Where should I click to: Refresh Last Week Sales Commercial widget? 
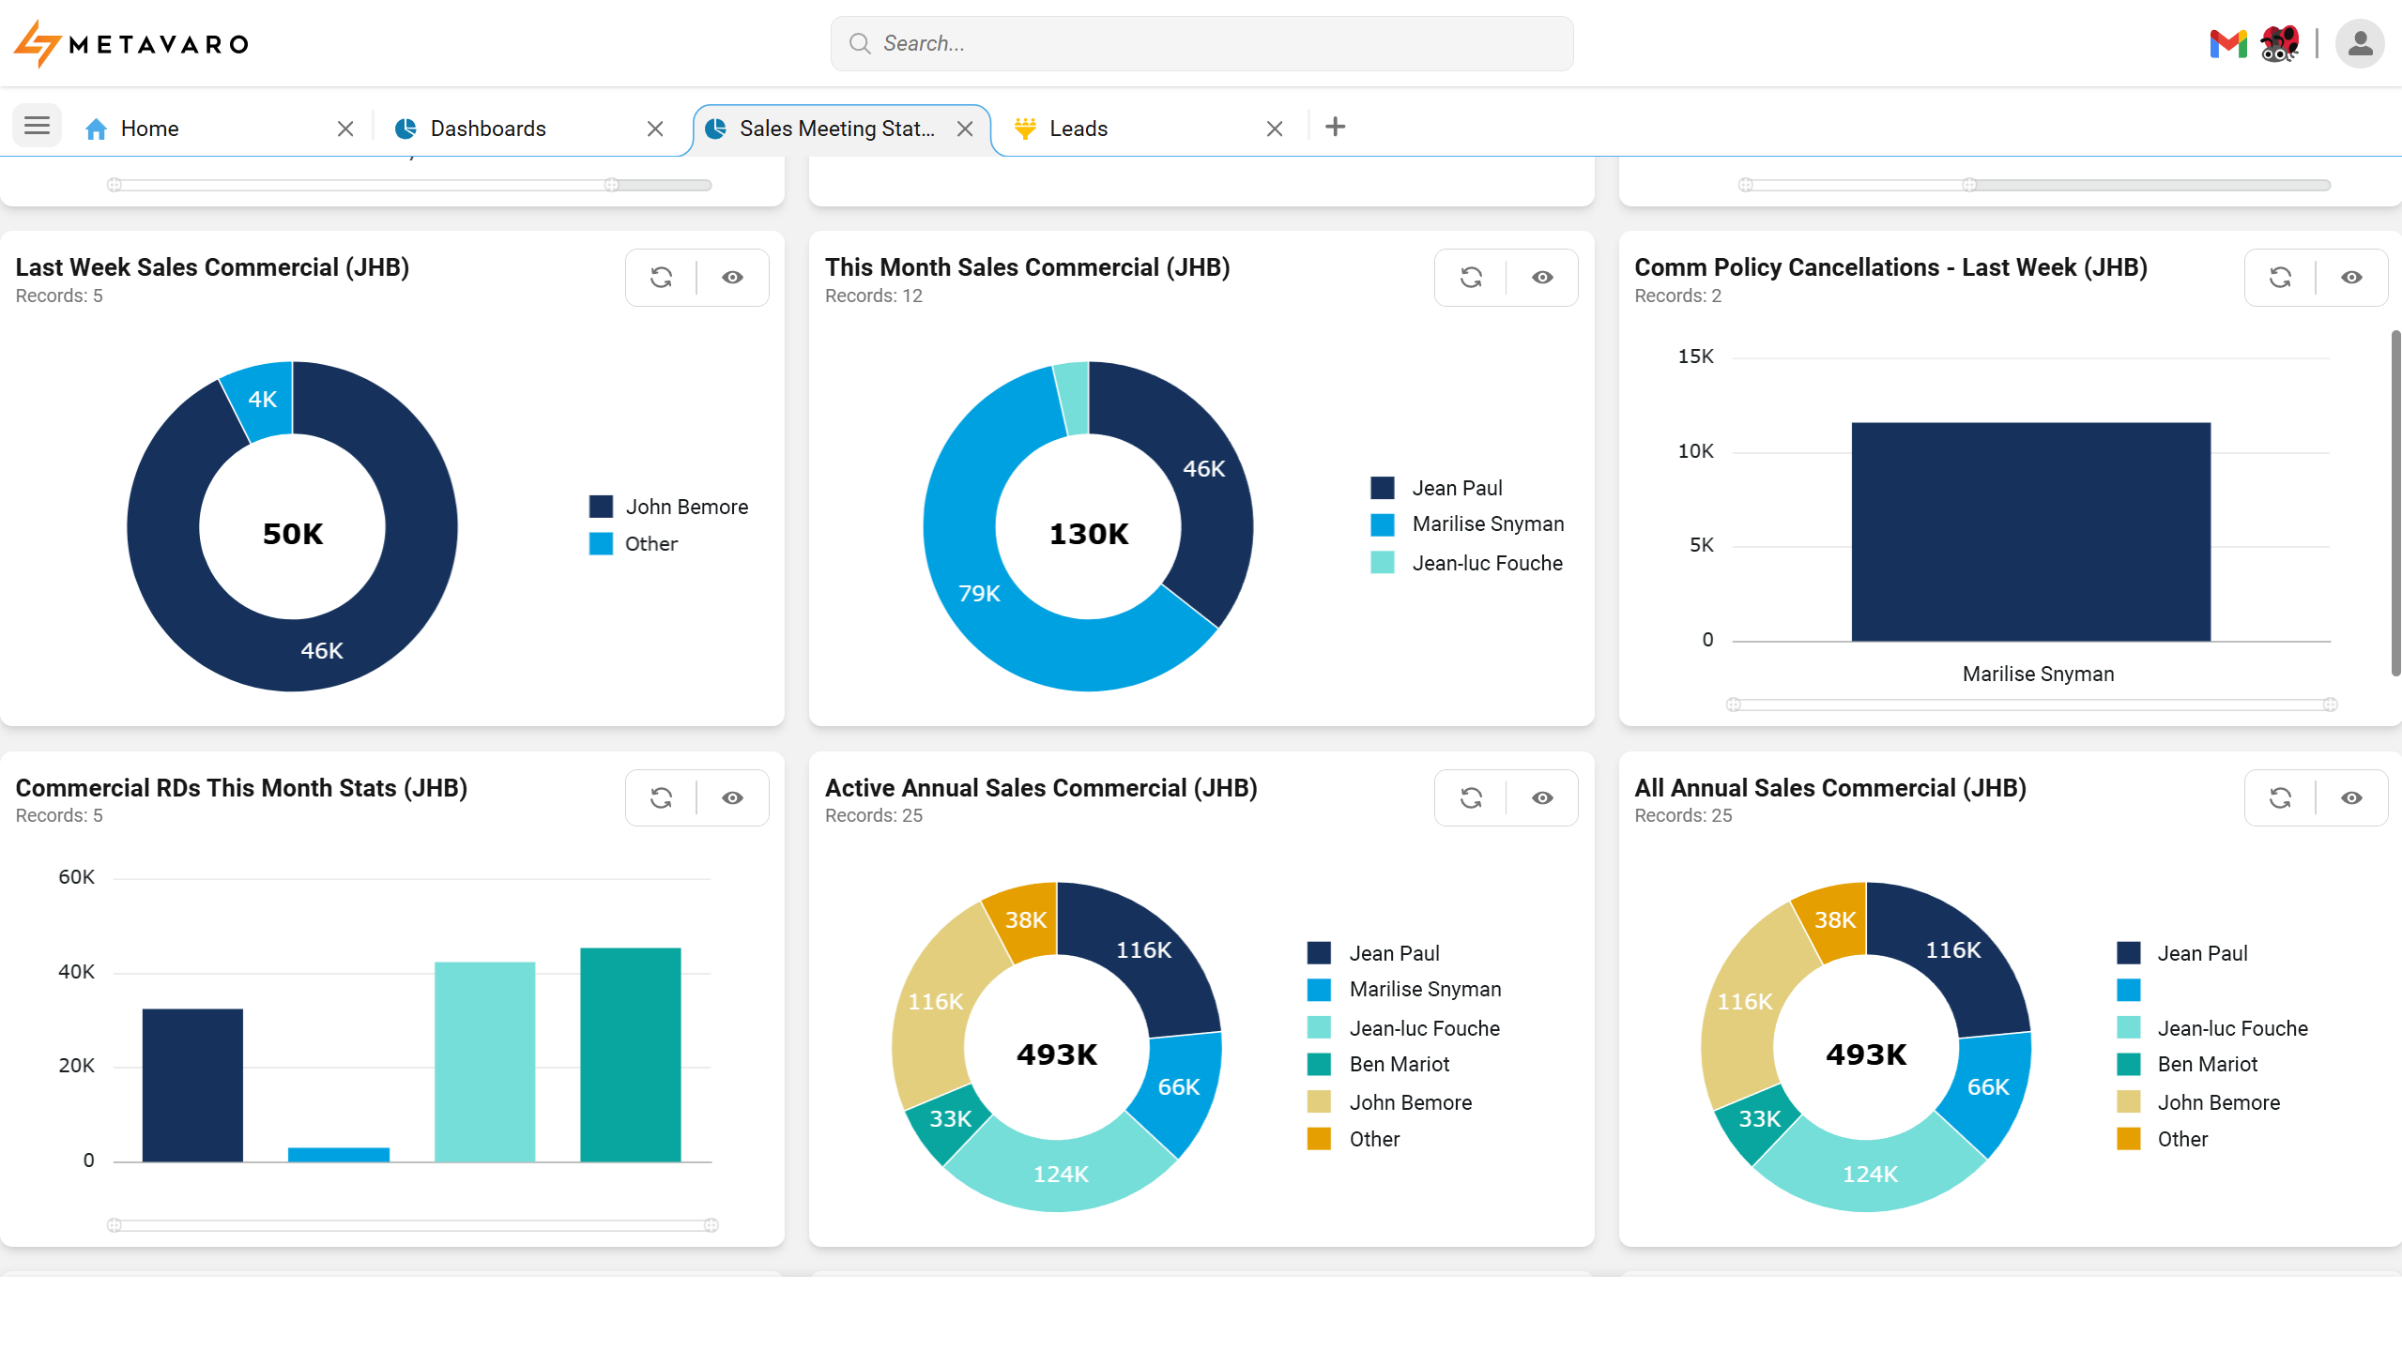(661, 278)
